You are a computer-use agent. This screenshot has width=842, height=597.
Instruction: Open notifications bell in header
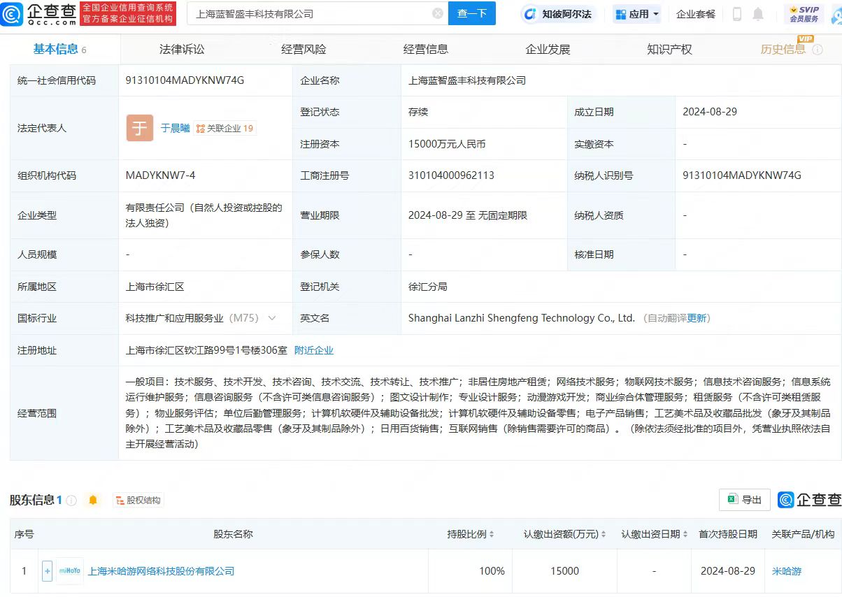click(758, 14)
